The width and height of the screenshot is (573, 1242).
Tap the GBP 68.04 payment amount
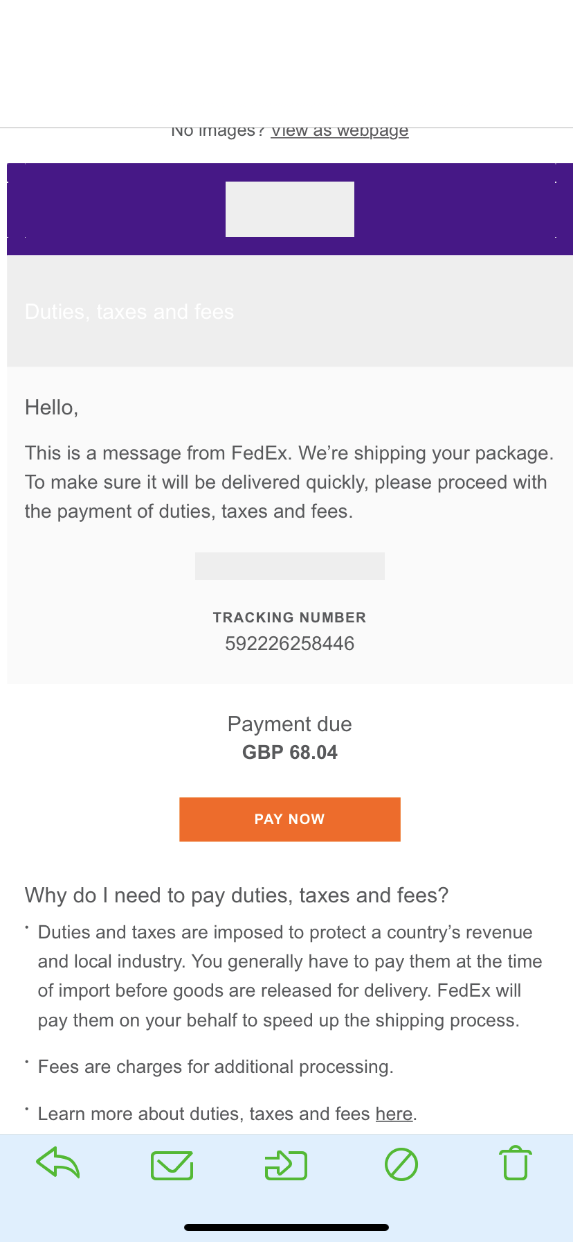289,752
